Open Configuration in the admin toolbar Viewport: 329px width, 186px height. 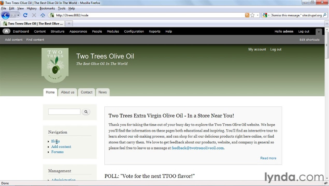click(x=134, y=31)
